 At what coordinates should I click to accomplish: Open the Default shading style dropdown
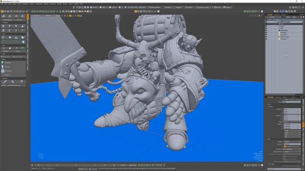click(x=48, y=16)
